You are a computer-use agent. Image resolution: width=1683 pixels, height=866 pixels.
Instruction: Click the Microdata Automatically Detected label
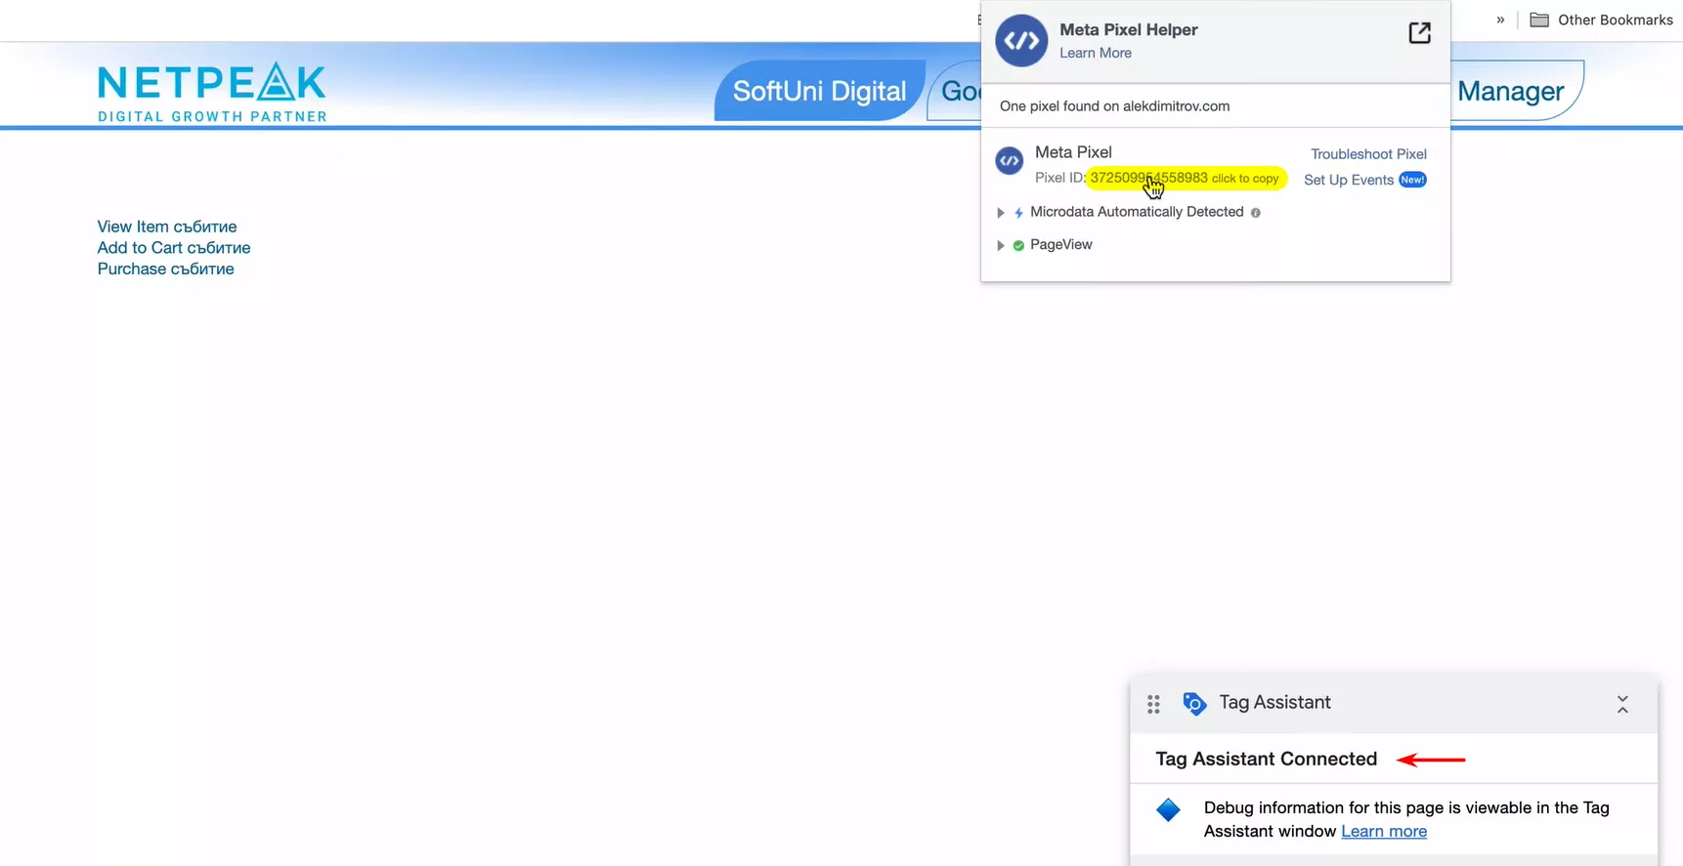(x=1137, y=212)
